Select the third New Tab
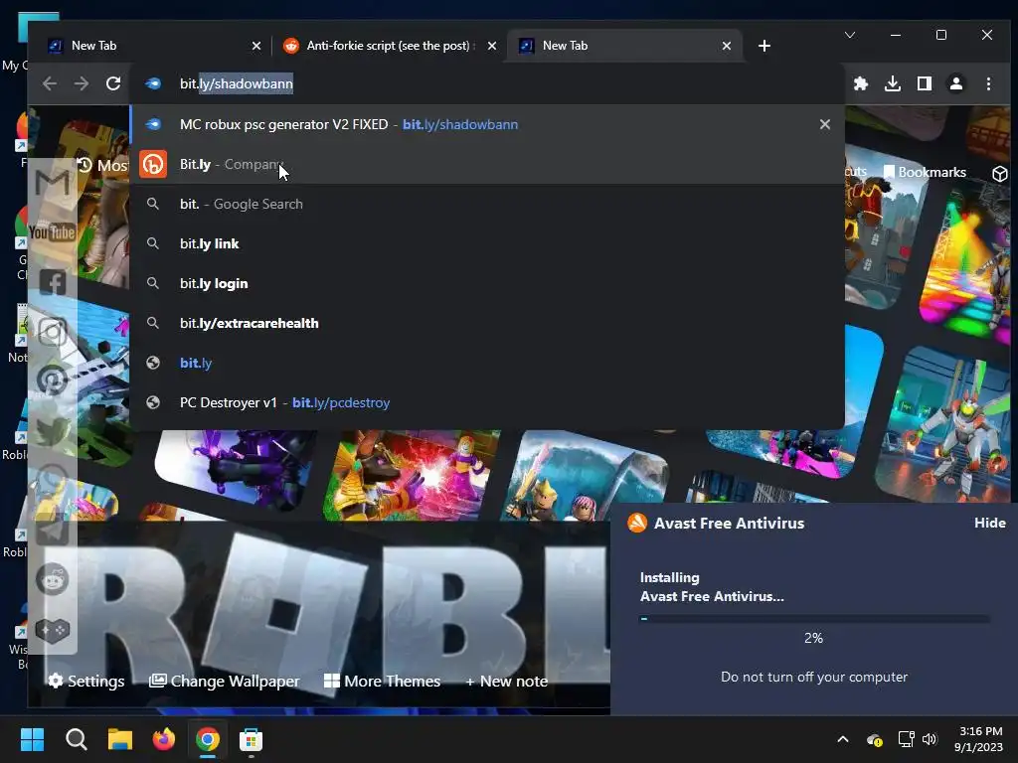Viewport: 1018px width, 763px height. coord(623,46)
